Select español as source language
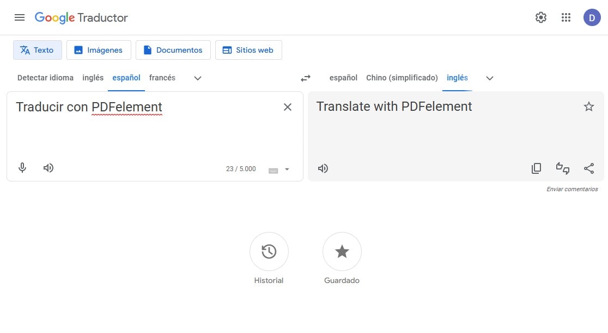The image size is (608, 333). click(126, 78)
